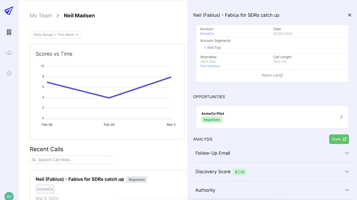The width and height of the screenshot is (357, 200).
Task: Click the 8 / 10 score badge
Action: click(239, 172)
